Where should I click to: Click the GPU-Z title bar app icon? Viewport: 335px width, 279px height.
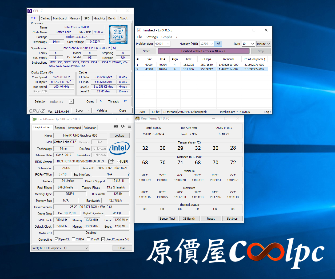tap(34, 119)
